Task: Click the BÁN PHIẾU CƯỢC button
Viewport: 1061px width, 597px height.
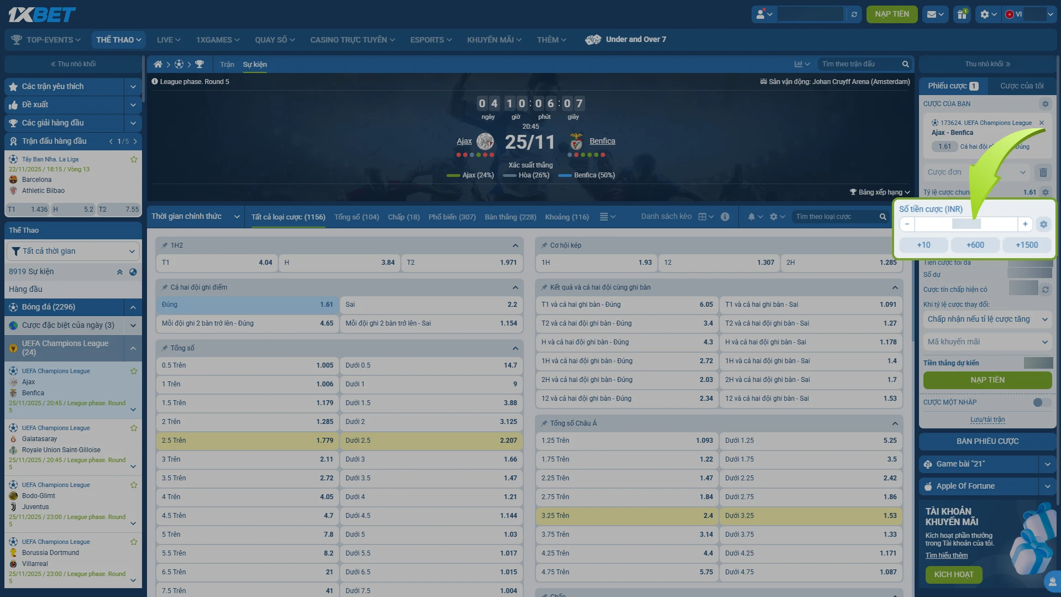Action: [988, 442]
